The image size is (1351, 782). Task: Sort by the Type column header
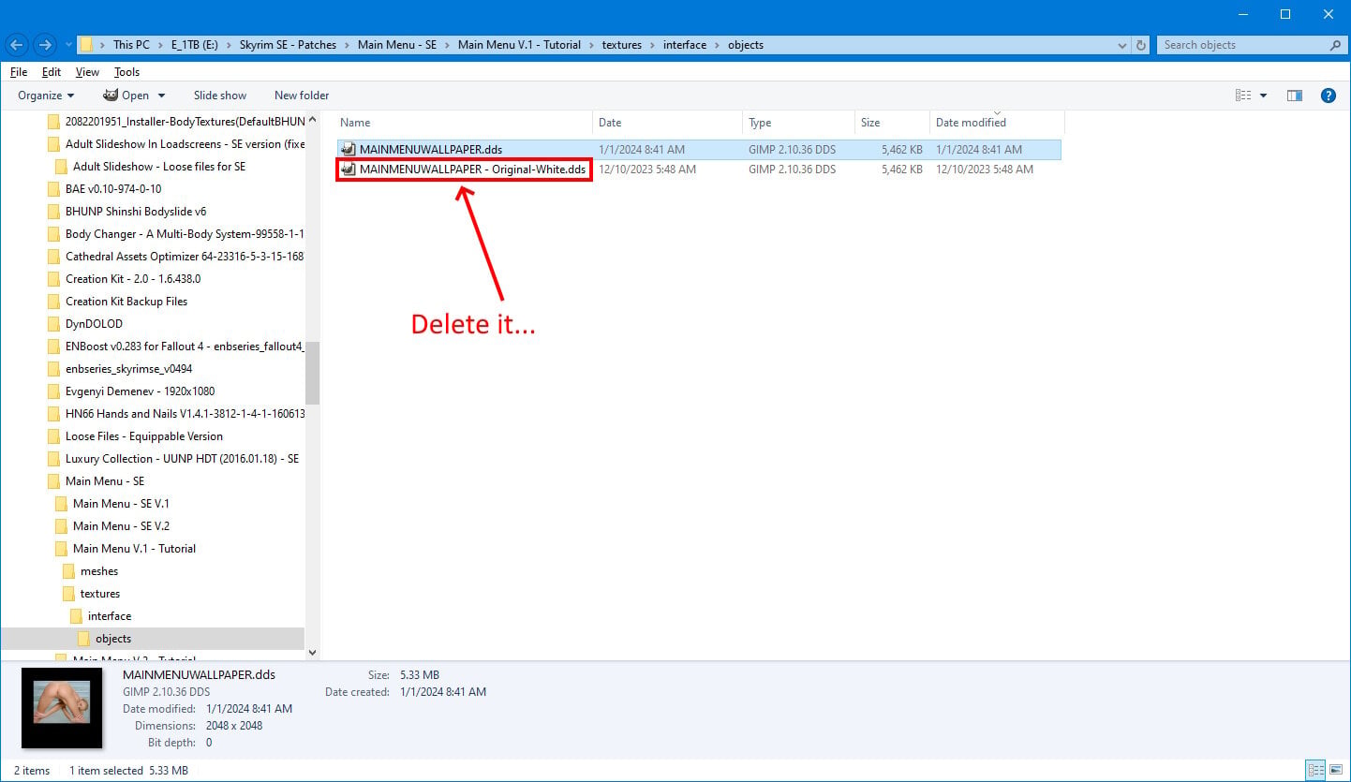pyautogui.click(x=798, y=123)
